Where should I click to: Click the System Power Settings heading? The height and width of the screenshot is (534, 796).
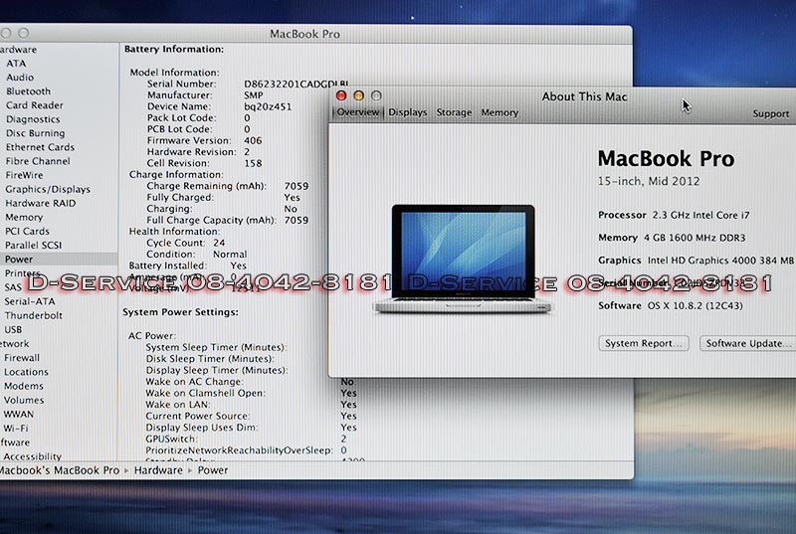point(180,312)
